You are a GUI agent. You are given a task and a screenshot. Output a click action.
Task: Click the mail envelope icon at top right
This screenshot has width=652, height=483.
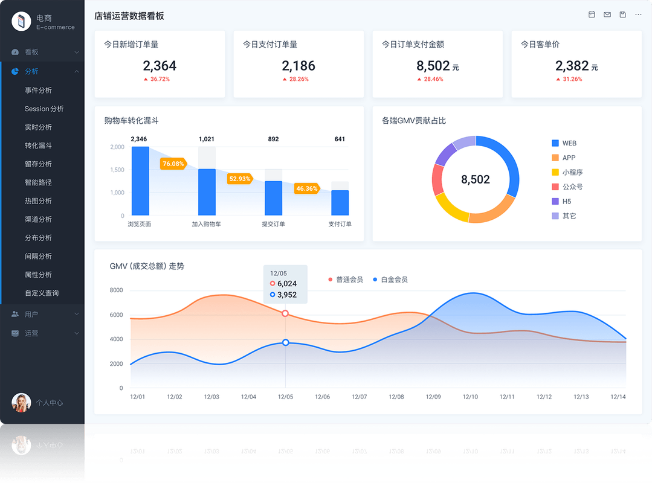click(607, 14)
